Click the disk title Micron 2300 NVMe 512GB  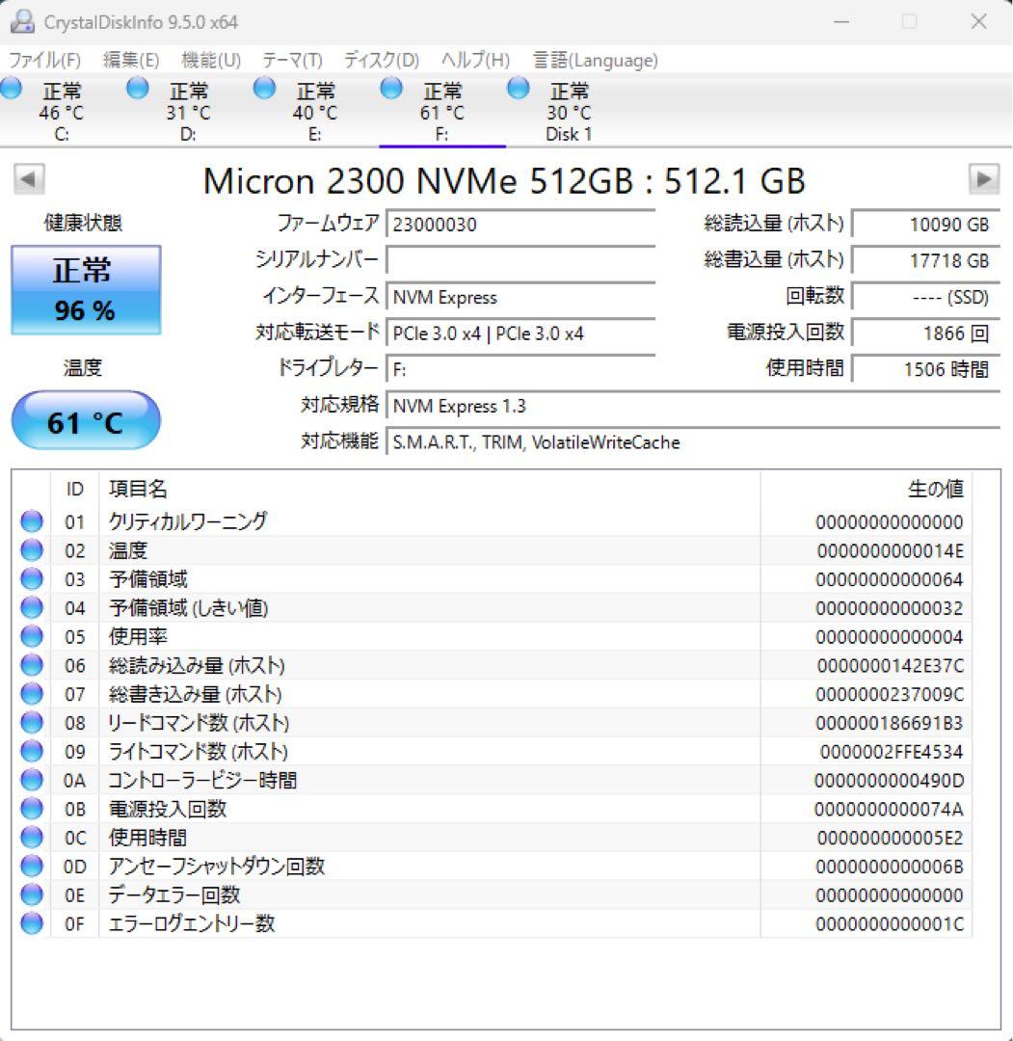[504, 180]
